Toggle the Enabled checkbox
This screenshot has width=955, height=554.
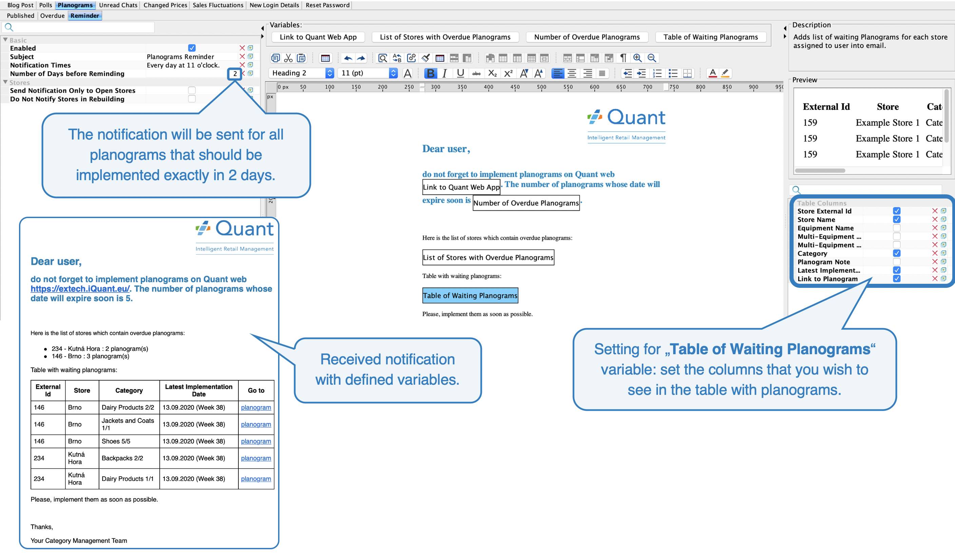[x=192, y=48]
